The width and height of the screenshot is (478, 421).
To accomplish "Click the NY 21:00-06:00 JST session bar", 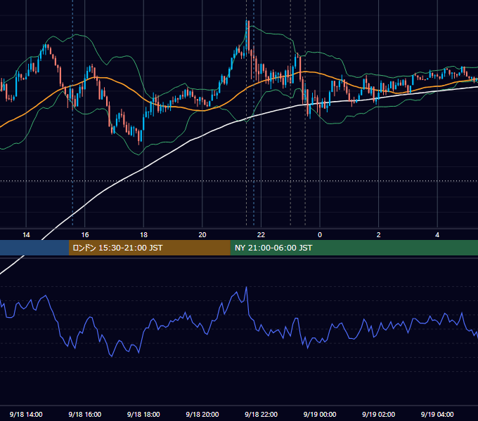I will click(x=354, y=248).
